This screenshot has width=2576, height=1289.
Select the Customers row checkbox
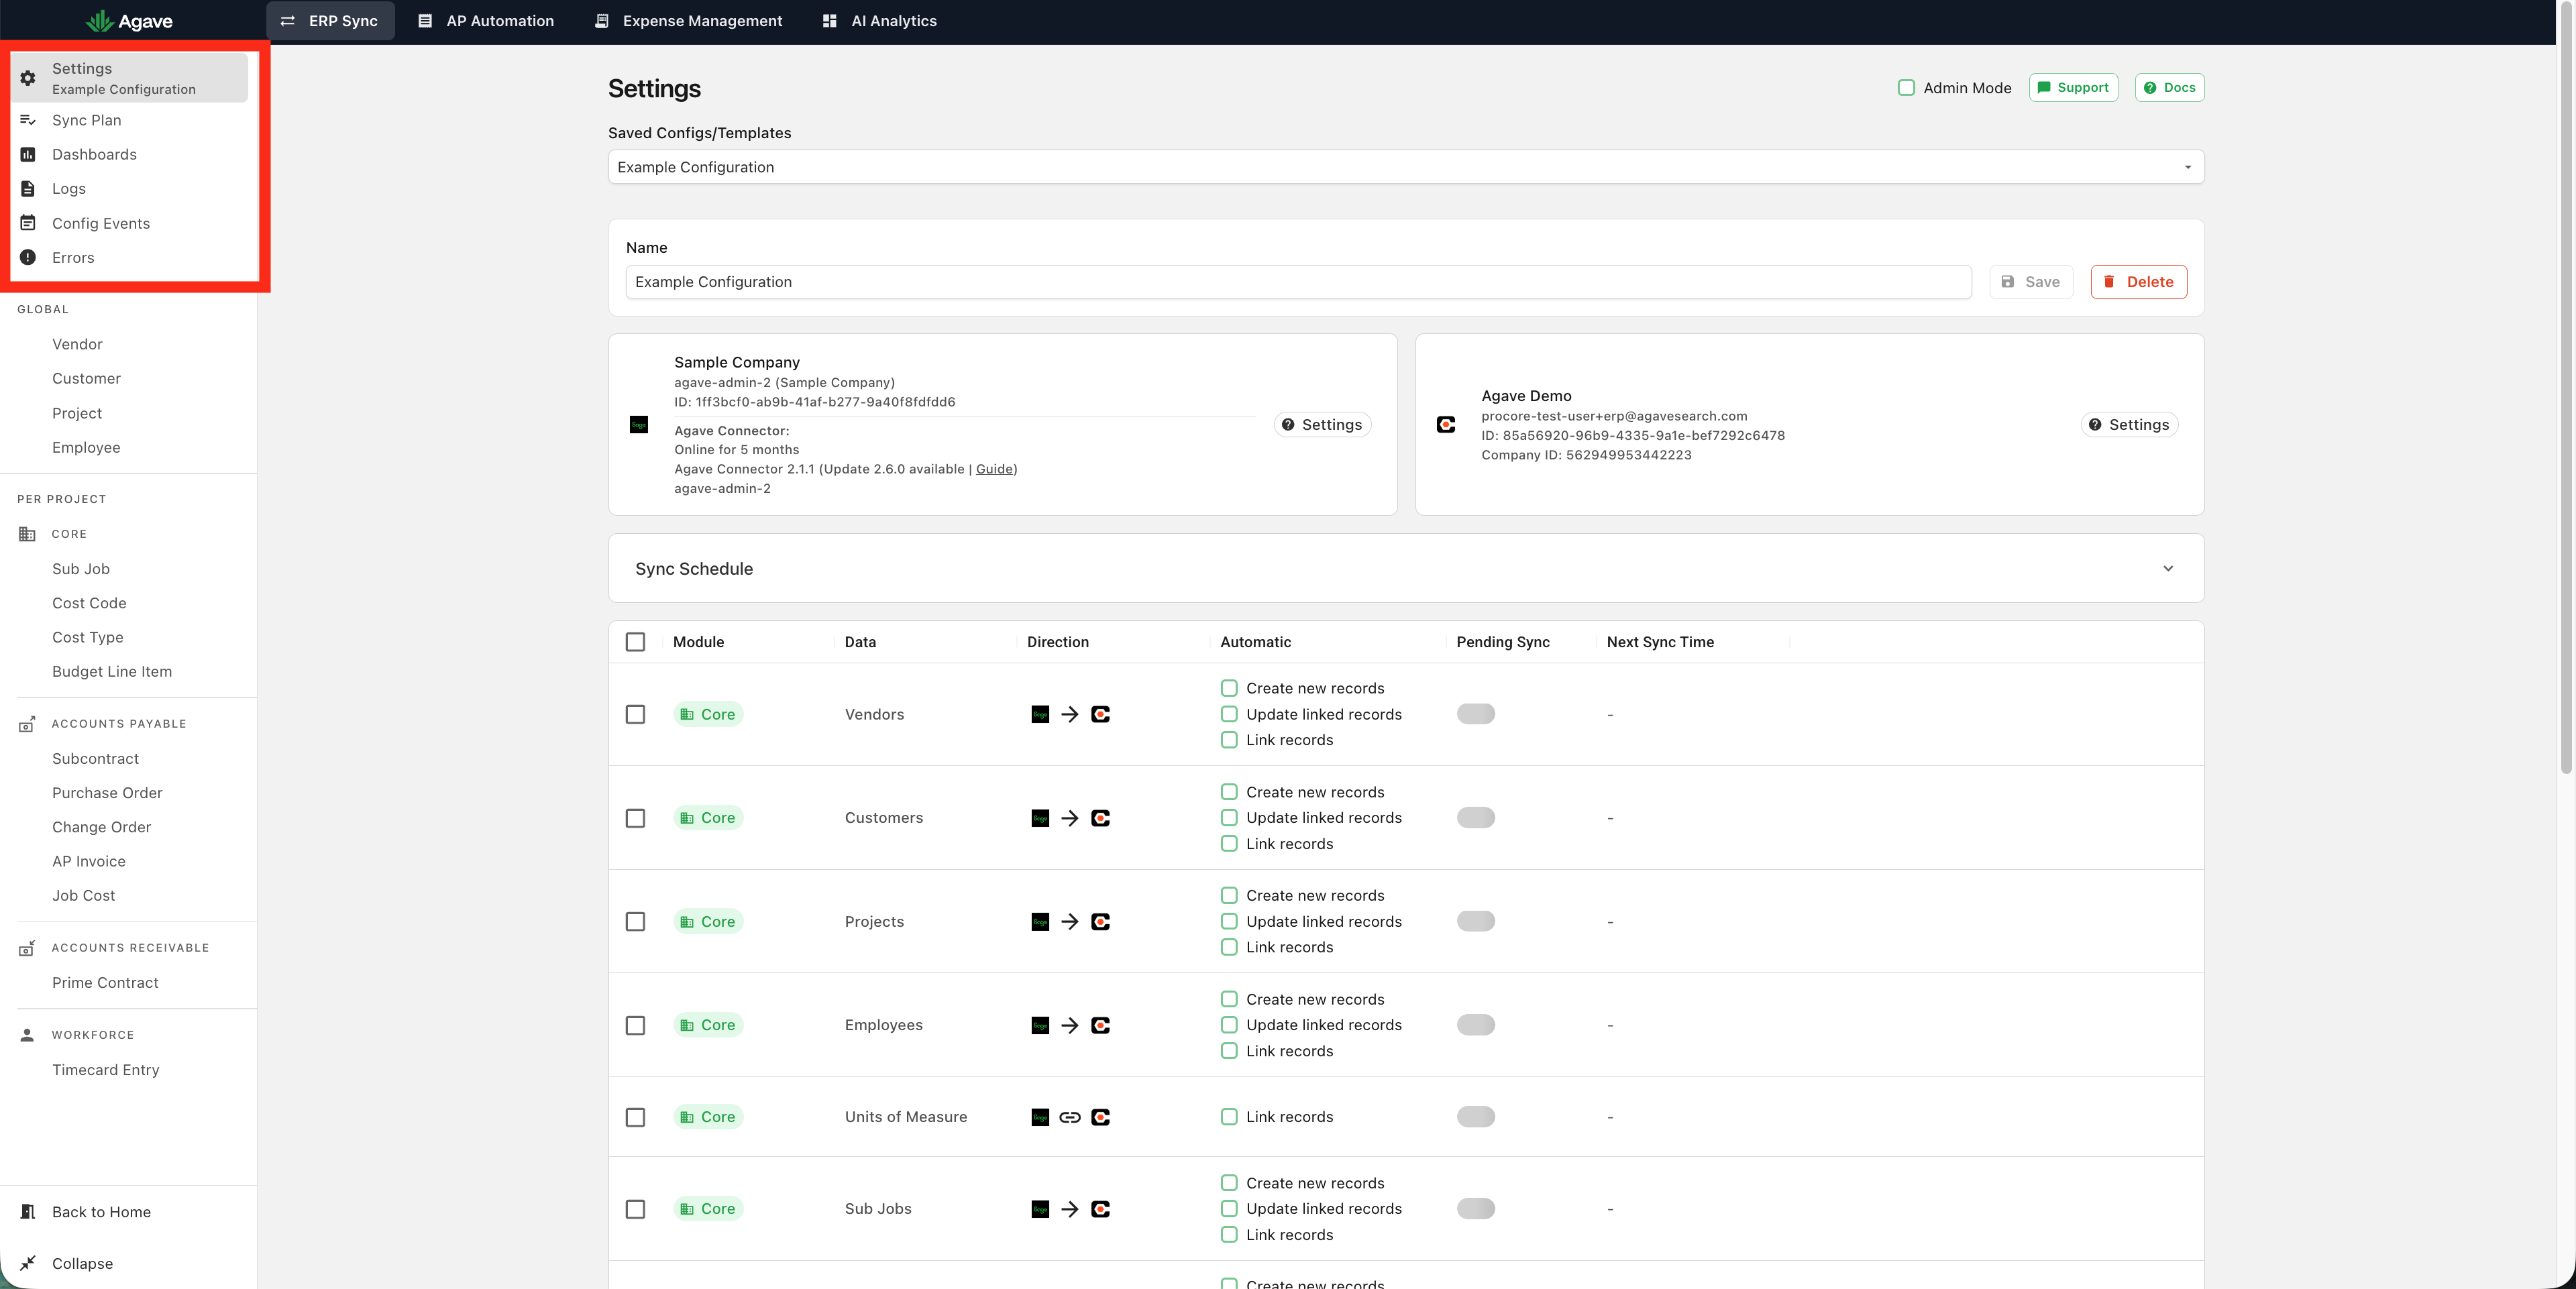(635, 818)
